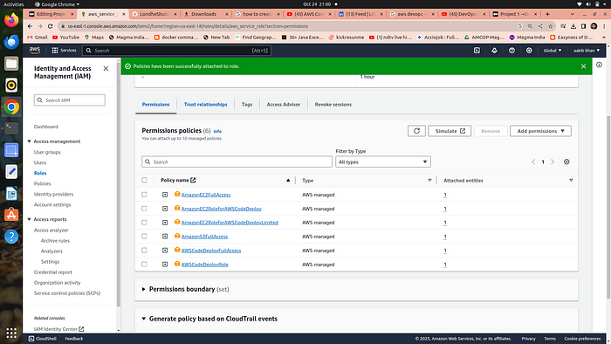Click the Simulate button
The image size is (611, 344).
coord(450,131)
